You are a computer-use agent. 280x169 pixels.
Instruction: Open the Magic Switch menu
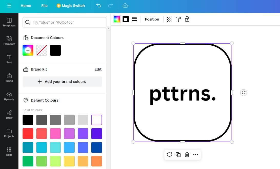point(71,6)
